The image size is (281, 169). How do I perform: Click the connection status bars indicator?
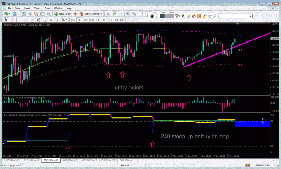[x=247, y=165]
